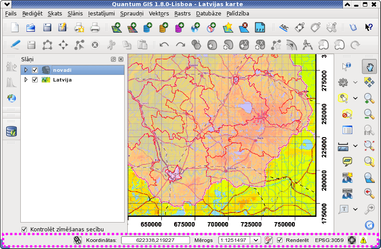Click the Refresh map icon
Viewport: 381px width, 249px height.
click(x=369, y=225)
